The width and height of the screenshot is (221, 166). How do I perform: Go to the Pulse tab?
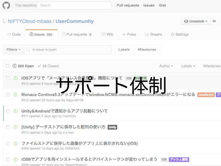click(x=129, y=34)
